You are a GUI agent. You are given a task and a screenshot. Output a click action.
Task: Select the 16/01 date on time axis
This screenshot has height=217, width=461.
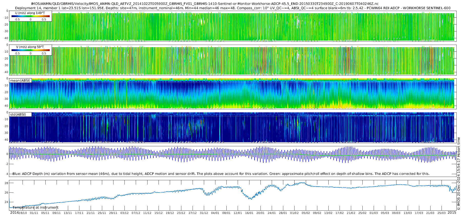pyautogui.click(x=249, y=213)
